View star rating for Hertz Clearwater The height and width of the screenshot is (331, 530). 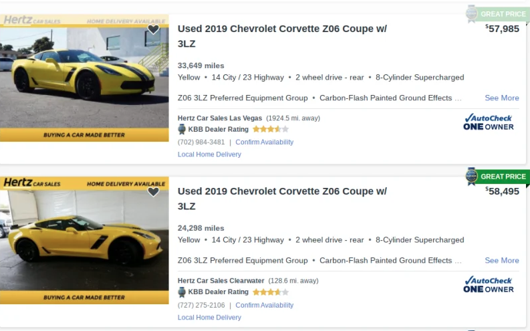pyautogui.click(x=270, y=292)
